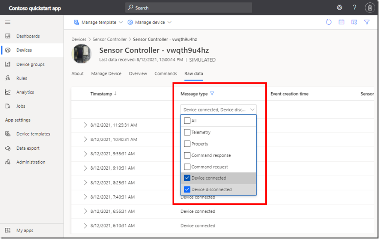This screenshot has width=379, height=239.
Task: Click the Device groups icon in sidebar
Action: pos(8,64)
